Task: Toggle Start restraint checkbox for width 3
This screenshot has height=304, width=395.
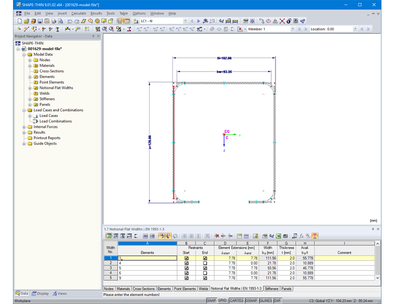Action: 187,268
